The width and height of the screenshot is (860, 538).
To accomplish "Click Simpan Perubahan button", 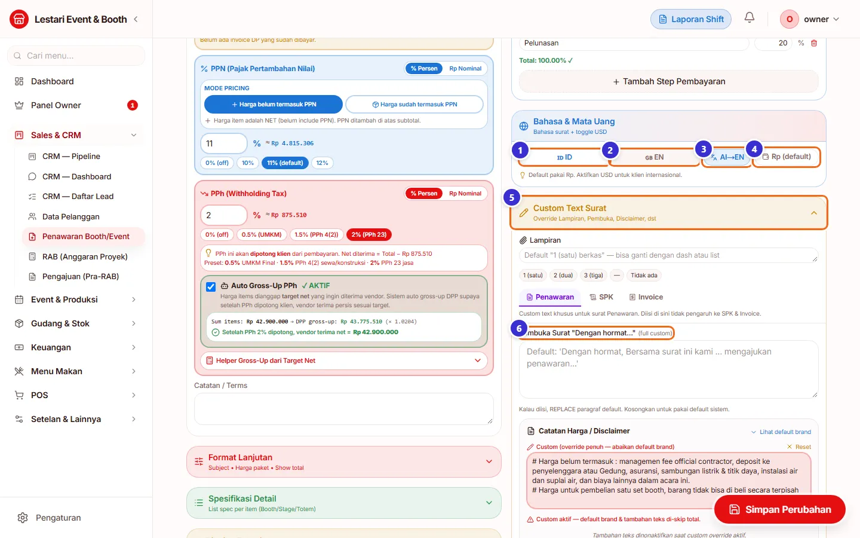I will (x=780, y=510).
